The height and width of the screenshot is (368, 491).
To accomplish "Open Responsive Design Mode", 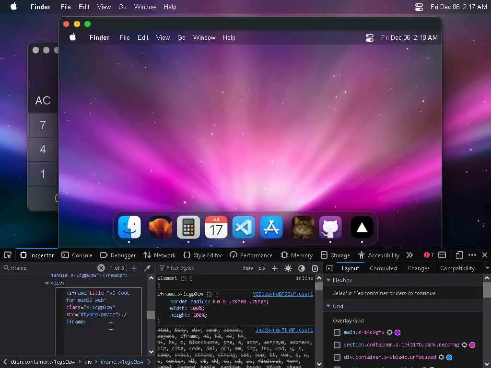I will pyautogui.click(x=459, y=255).
